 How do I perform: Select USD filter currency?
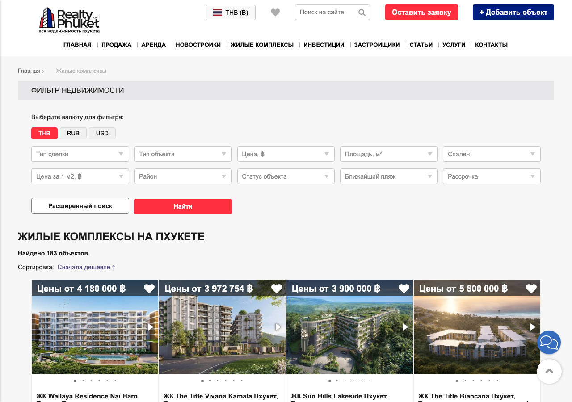click(x=102, y=133)
